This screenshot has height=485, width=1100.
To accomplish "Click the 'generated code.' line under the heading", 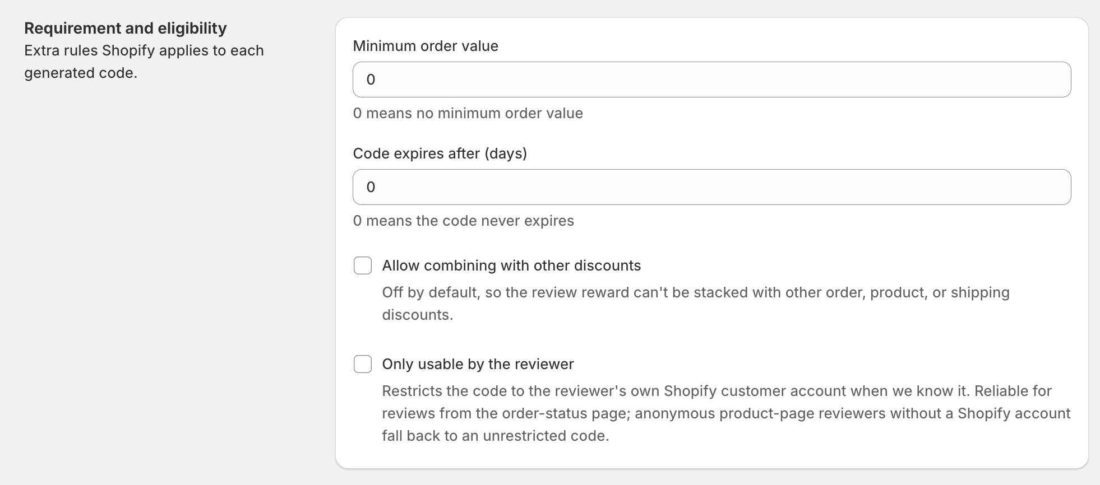I will tap(81, 73).
